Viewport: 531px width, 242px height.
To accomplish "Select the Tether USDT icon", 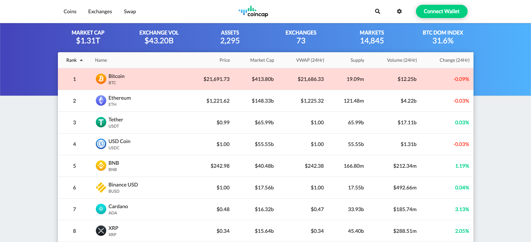I will pos(101,122).
